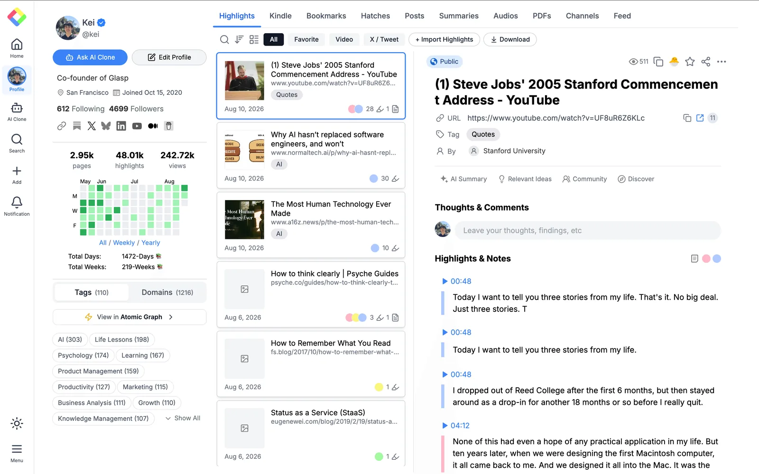Toggle light/dark theme with the sun icon
Image resolution: width=759 pixels, height=474 pixels.
pyautogui.click(x=17, y=423)
